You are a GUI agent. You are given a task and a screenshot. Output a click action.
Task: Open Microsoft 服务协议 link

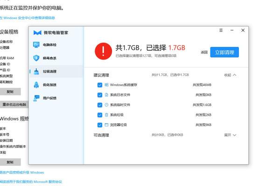click(31, 182)
